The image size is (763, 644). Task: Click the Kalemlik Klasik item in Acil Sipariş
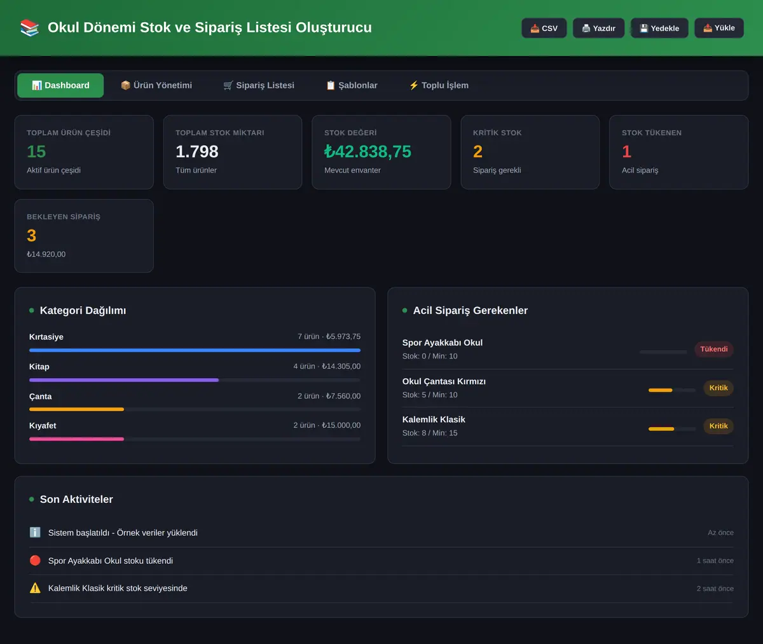[434, 420]
